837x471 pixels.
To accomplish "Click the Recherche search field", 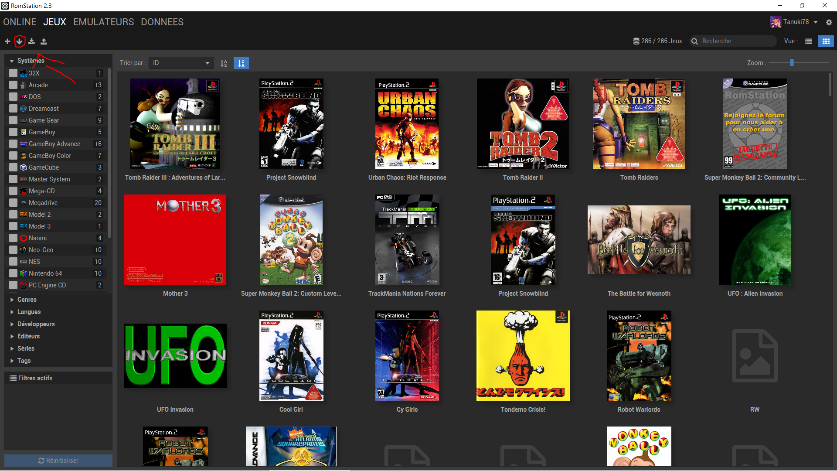I will pyautogui.click(x=737, y=41).
